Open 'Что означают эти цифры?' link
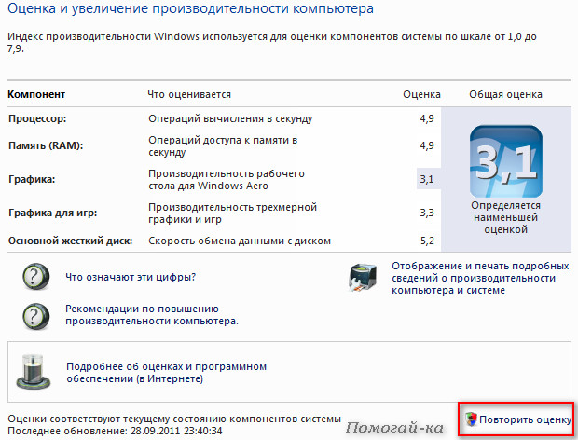 131,277
